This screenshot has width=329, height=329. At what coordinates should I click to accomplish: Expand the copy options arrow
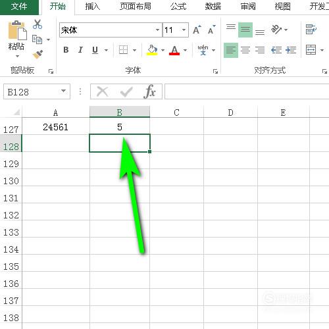[x=48, y=39]
